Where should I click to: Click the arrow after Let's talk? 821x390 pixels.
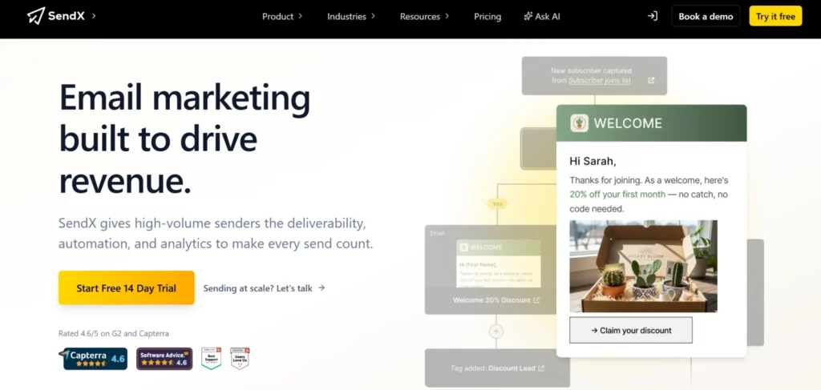pos(322,287)
